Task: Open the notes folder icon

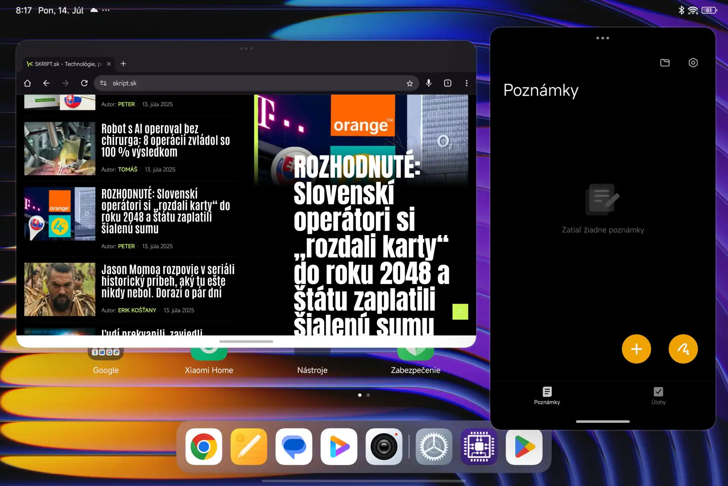Action: [x=665, y=63]
